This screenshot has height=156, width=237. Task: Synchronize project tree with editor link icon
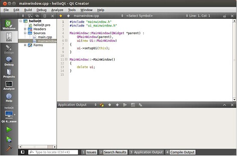pyautogui.click(x=37, y=16)
